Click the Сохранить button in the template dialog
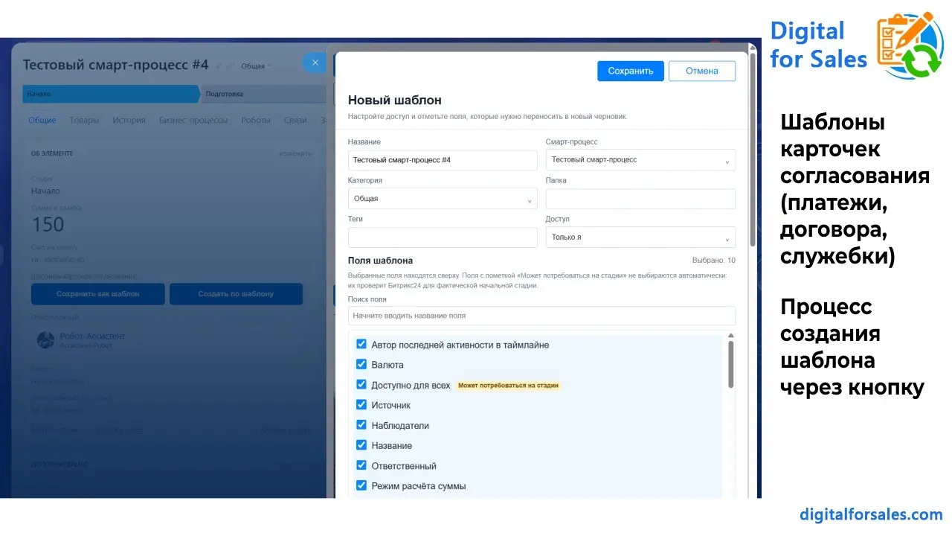 tap(631, 71)
